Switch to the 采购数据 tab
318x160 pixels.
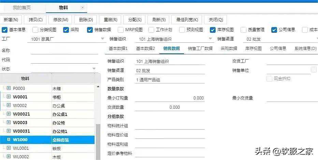(229, 49)
